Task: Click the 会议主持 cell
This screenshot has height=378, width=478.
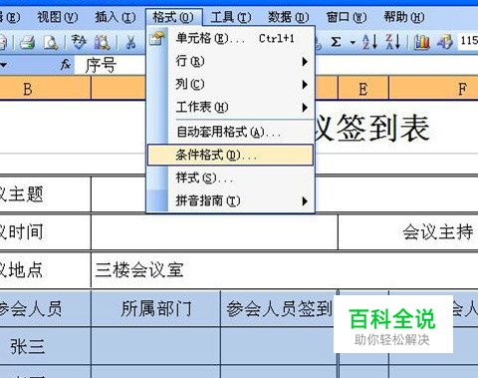Action: tap(408, 231)
